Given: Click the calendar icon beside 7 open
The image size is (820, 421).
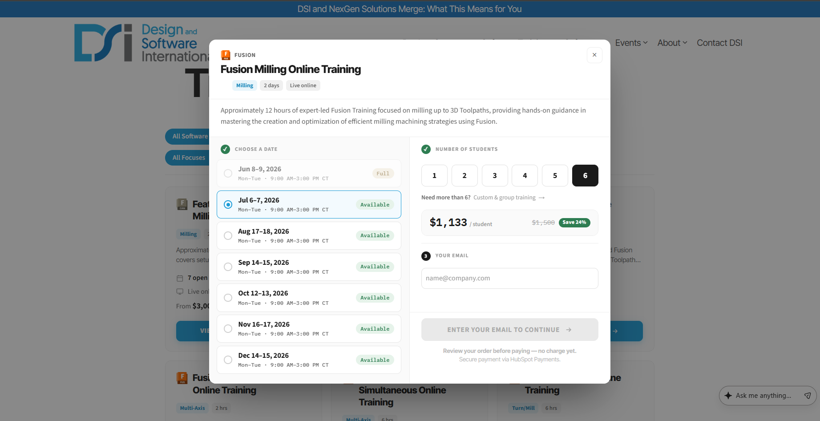Looking at the screenshot, I should pyautogui.click(x=180, y=278).
